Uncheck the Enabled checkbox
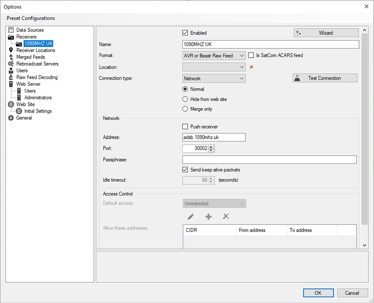 185,33
